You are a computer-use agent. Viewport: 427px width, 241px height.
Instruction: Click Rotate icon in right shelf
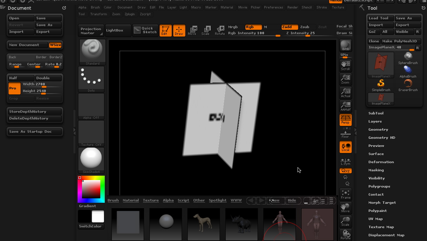click(x=345, y=235)
